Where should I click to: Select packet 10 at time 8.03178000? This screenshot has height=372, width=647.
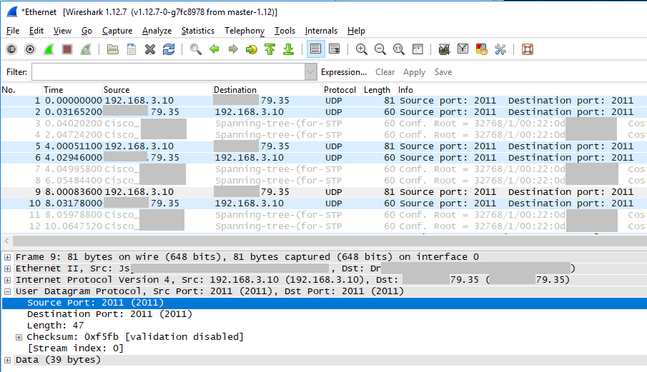click(x=324, y=203)
